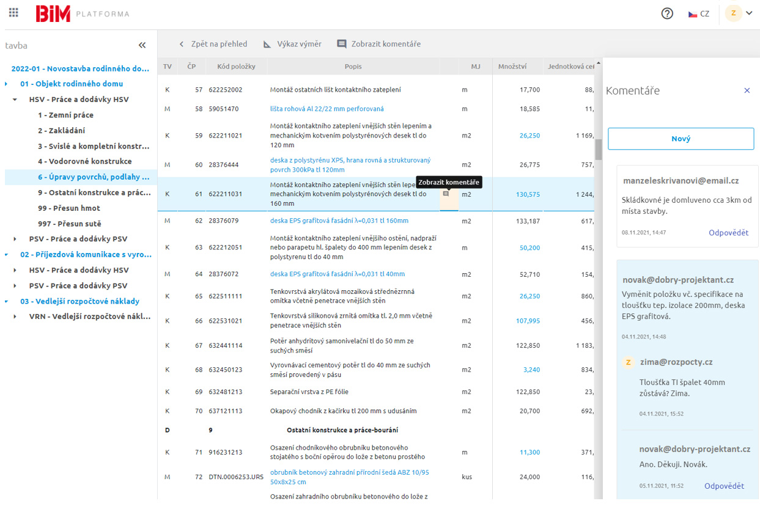Switch language via the CZ flag
Image resolution: width=760 pixels, height=509 pixels.
click(699, 13)
